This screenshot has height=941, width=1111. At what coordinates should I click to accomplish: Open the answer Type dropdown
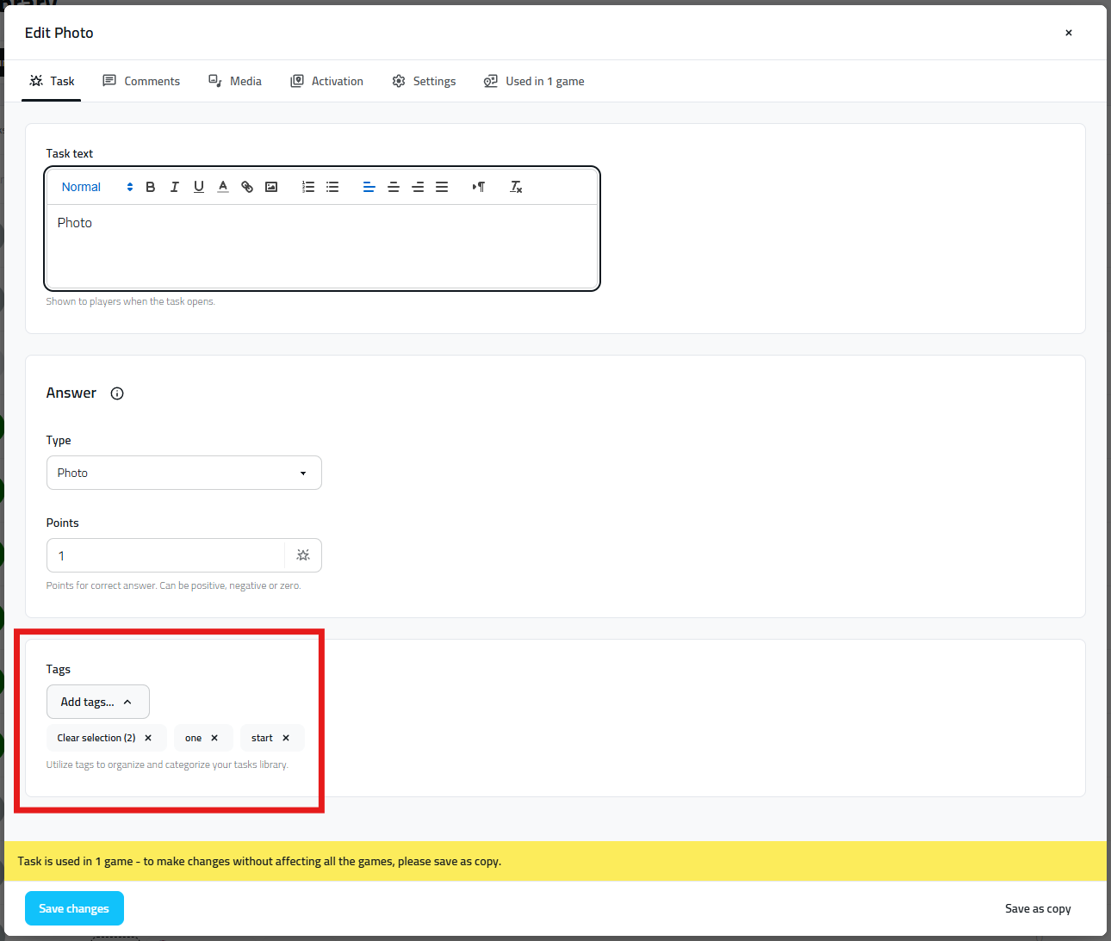183,473
